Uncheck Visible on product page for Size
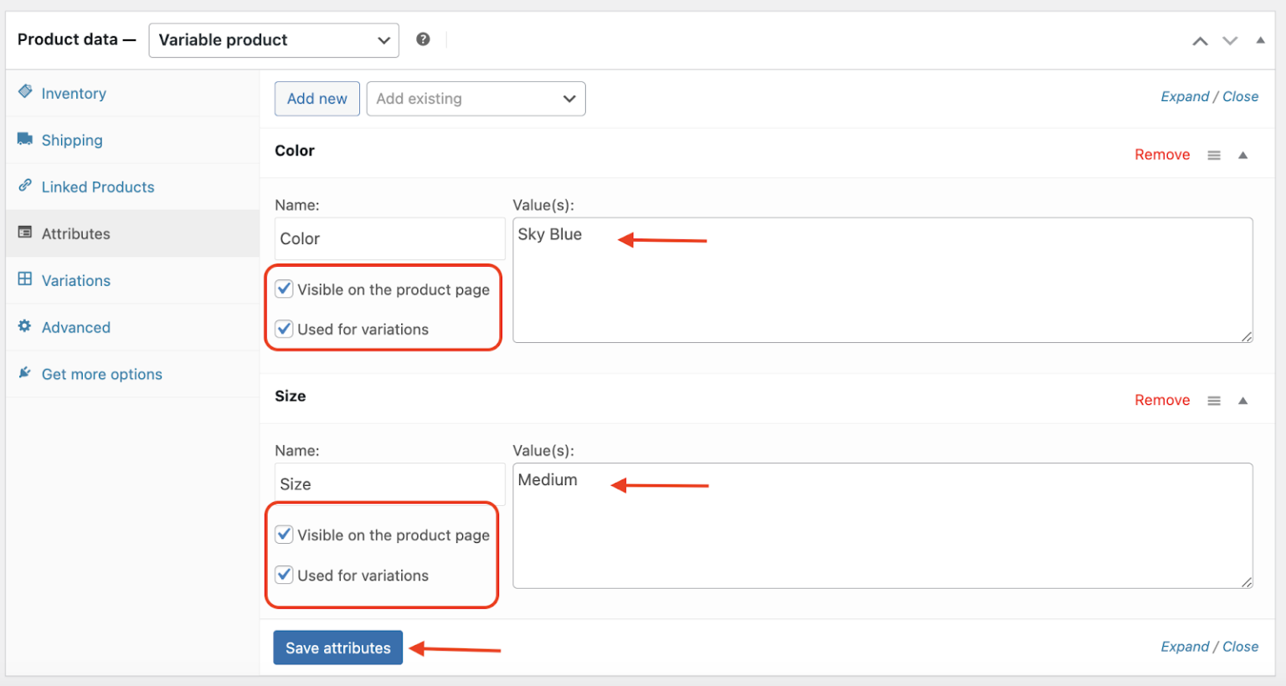The width and height of the screenshot is (1286, 686). (284, 535)
